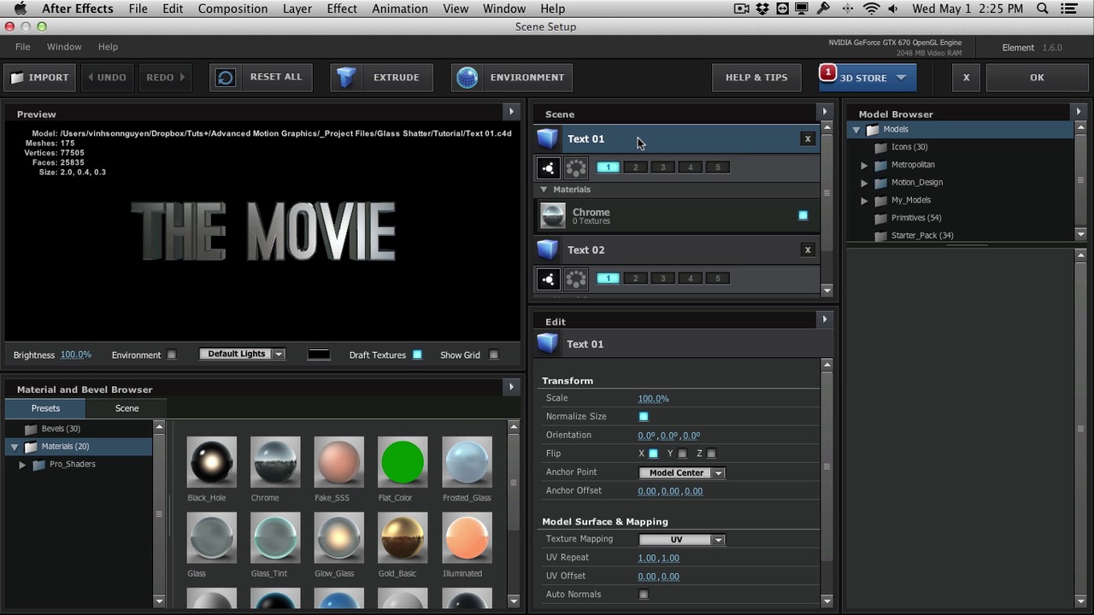Click the HELP & TIPS button

point(756,77)
